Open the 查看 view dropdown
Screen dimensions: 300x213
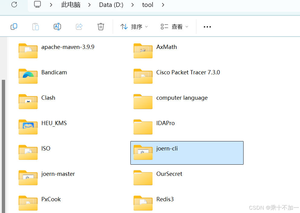[174, 27]
